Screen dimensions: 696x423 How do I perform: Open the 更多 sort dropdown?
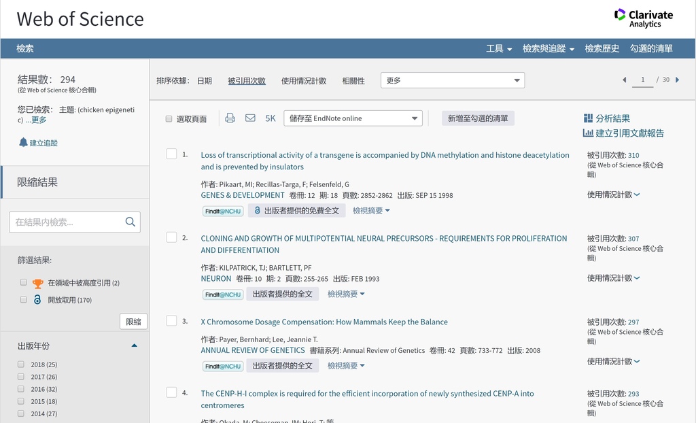[x=453, y=80]
